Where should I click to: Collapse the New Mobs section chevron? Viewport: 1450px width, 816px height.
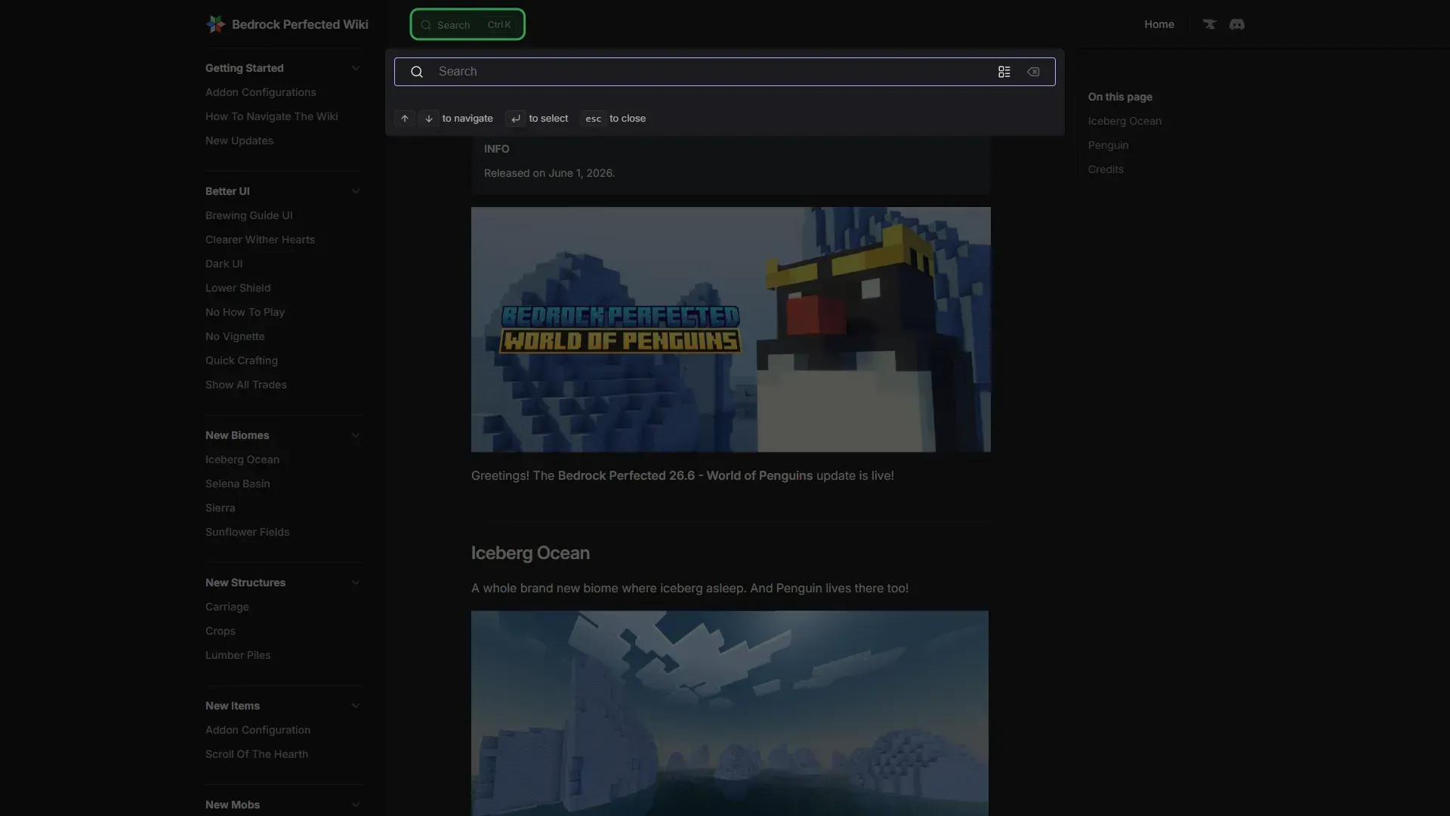click(356, 805)
